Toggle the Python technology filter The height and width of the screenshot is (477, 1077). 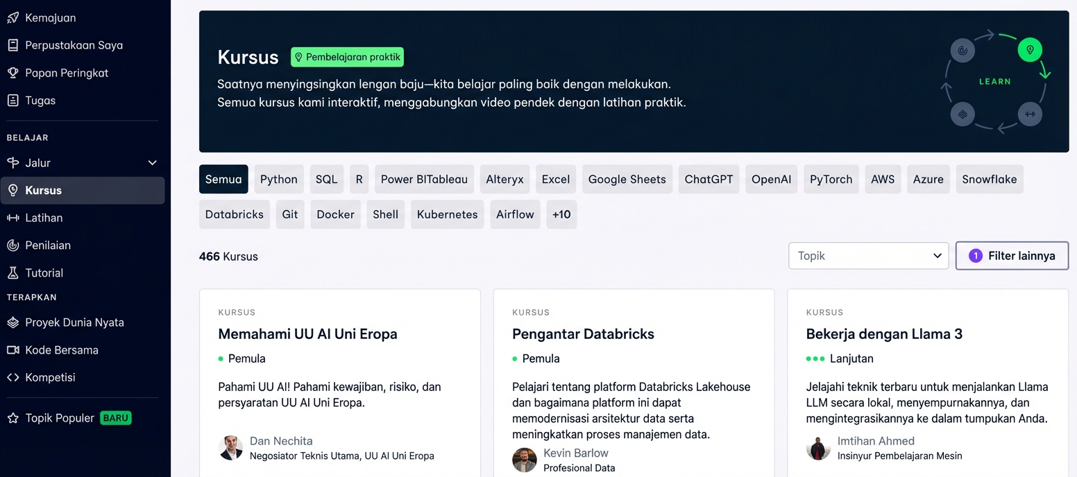(278, 179)
